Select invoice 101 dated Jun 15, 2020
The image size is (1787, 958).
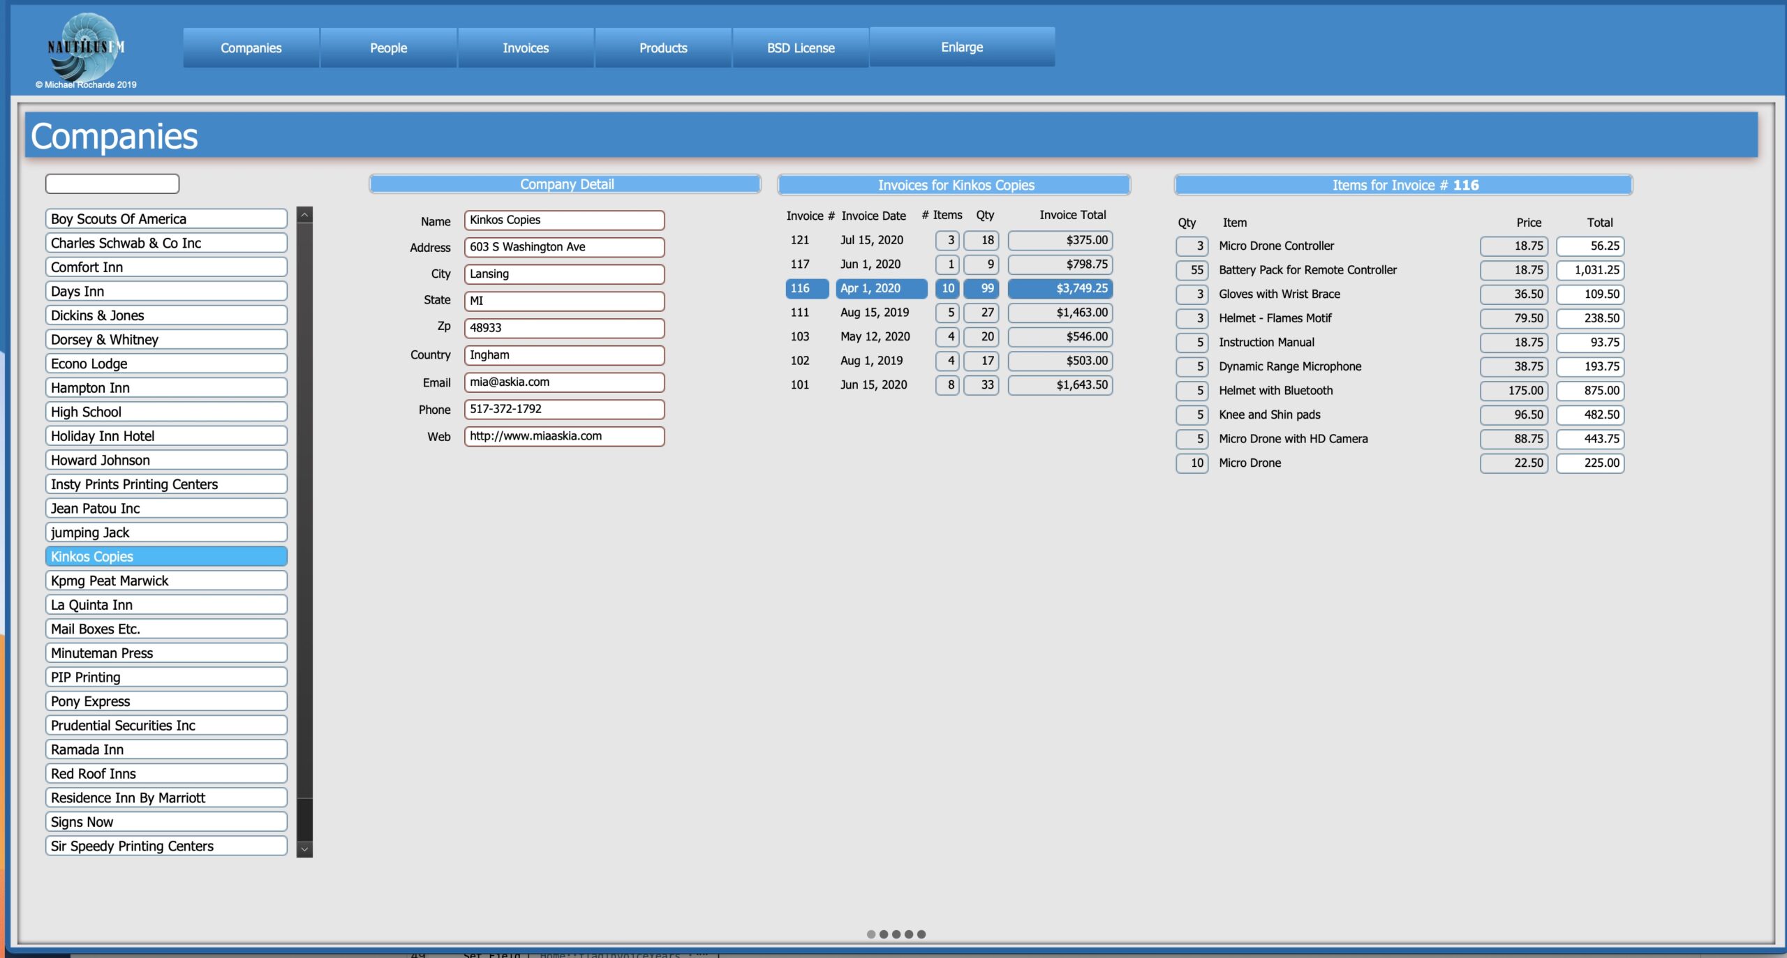tap(949, 385)
